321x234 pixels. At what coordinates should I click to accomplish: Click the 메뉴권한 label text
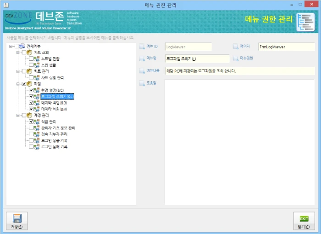[247, 58]
